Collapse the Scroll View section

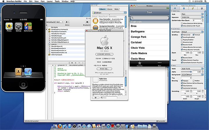[172, 29]
